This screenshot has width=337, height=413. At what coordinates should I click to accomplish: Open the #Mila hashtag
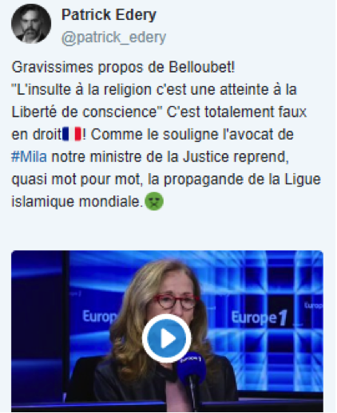pos(30,156)
